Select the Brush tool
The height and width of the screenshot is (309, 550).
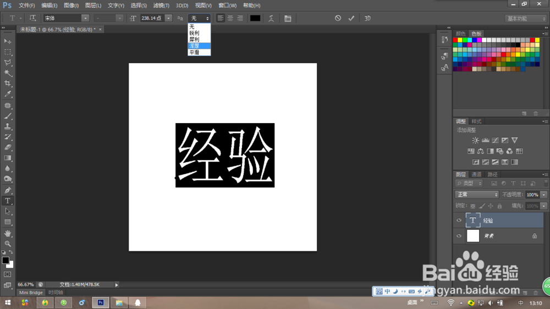pyautogui.click(x=7, y=116)
